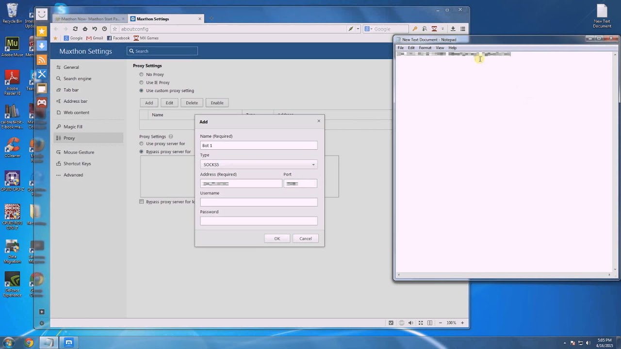Click the help icon beside Proxy Settings
621x349 pixels.
(x=171, y=137)
